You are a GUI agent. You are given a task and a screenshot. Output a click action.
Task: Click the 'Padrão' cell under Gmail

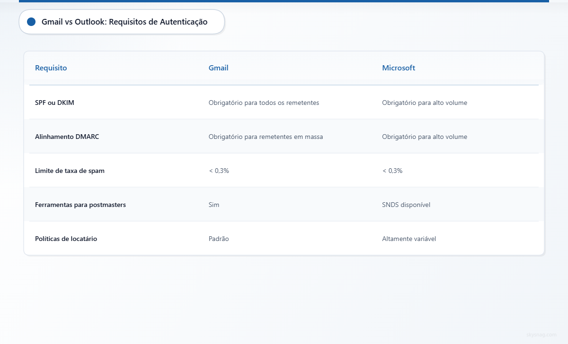pyautogui.click(x=219, y=239)
